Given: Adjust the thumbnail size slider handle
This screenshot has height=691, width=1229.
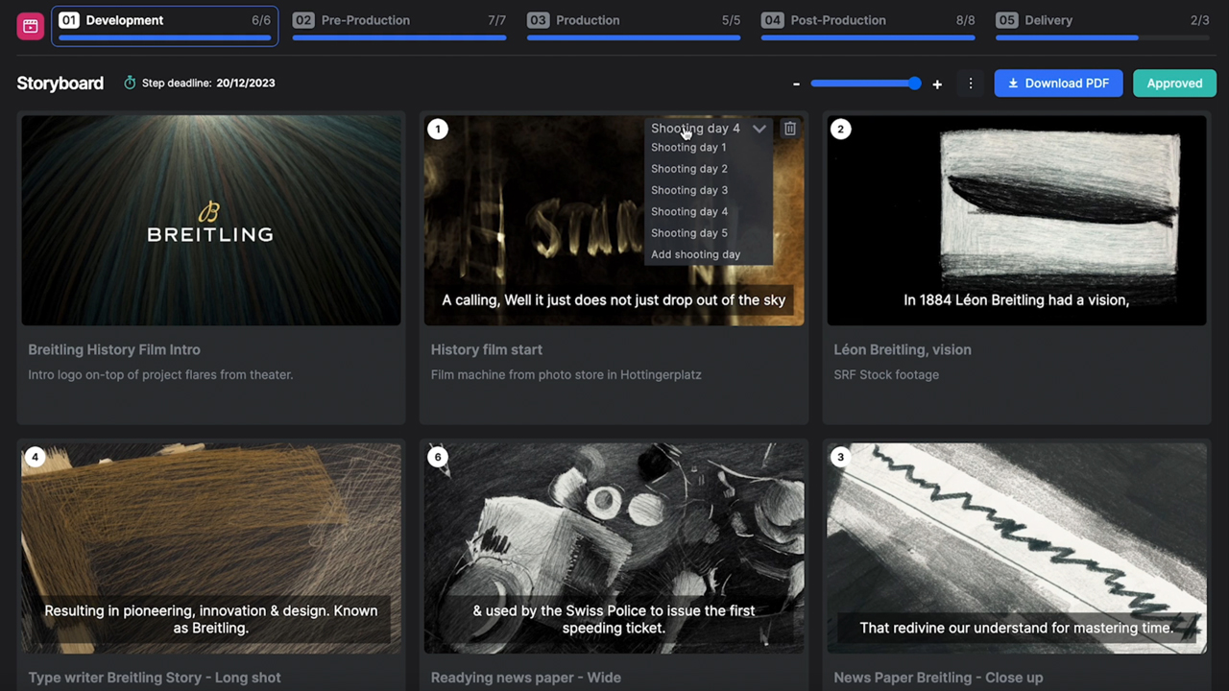Looking at the screenshot, I should click(915, 83).
